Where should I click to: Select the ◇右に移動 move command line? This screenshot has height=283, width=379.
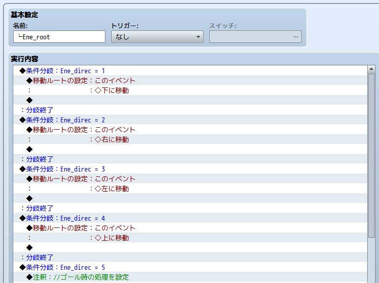pos(190,140)
